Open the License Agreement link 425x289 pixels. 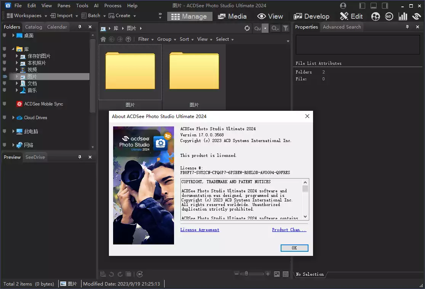point(200,230)
